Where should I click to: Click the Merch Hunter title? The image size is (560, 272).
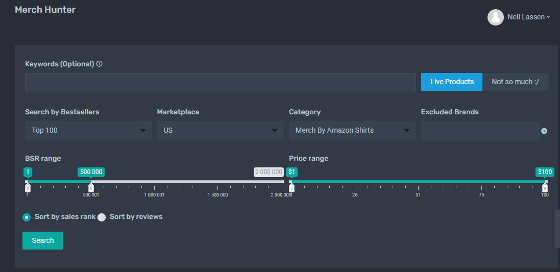pyautogui.click(x=45, y=10)
